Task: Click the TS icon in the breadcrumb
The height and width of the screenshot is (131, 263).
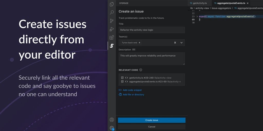Action: pos(236,8)
